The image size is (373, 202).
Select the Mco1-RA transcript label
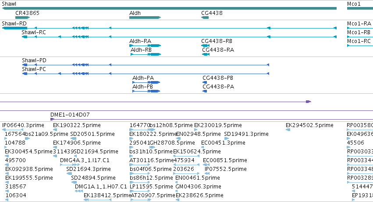tap(359, 24)
